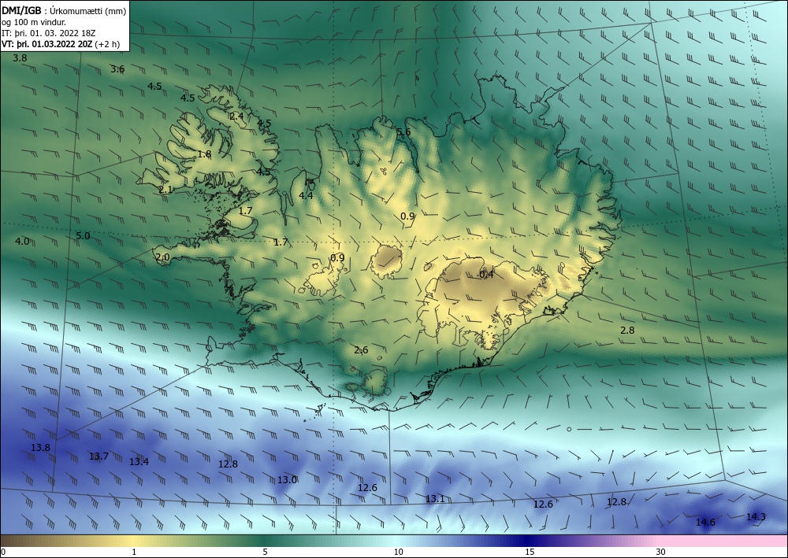Screen dimensions: 788x558
Task: Click the 5.0 value label
Action: click(83, 236)
